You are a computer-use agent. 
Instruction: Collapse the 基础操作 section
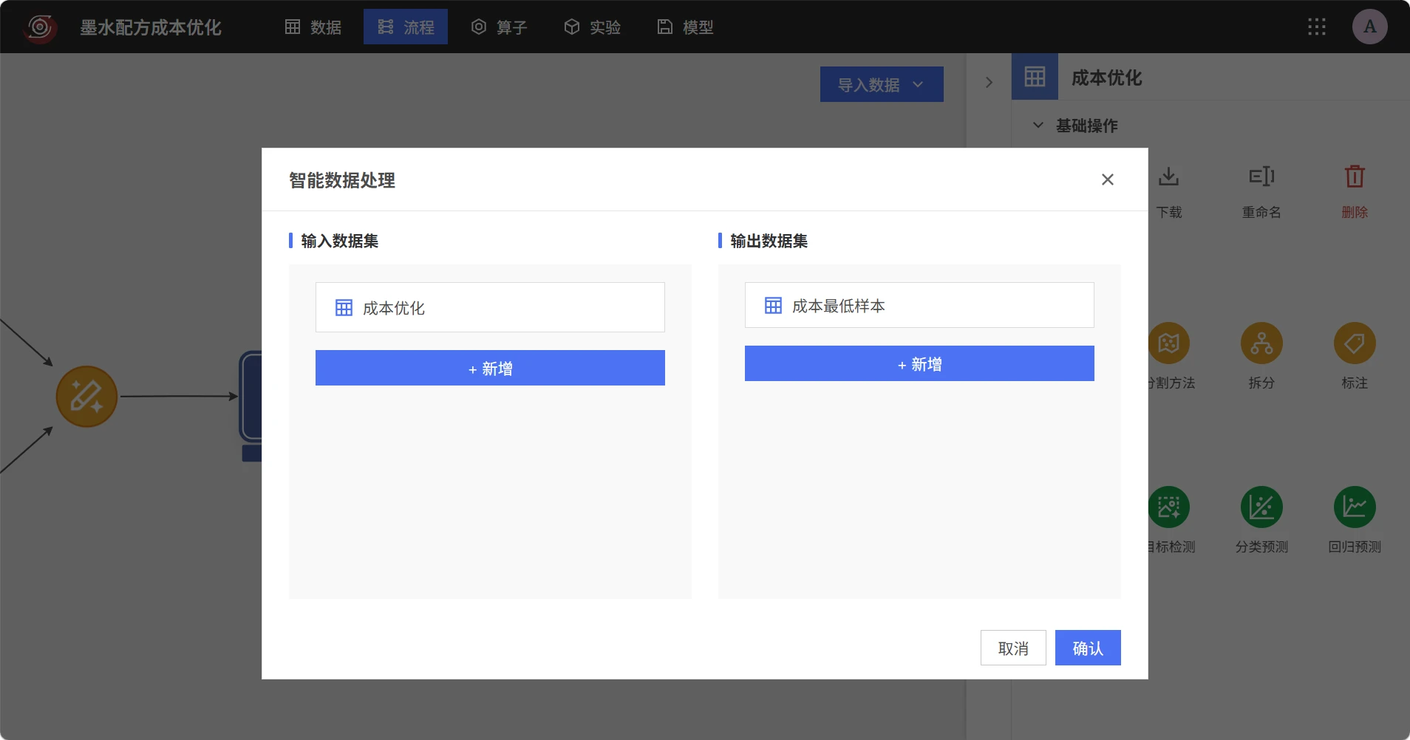click(x=1038, y=126)
